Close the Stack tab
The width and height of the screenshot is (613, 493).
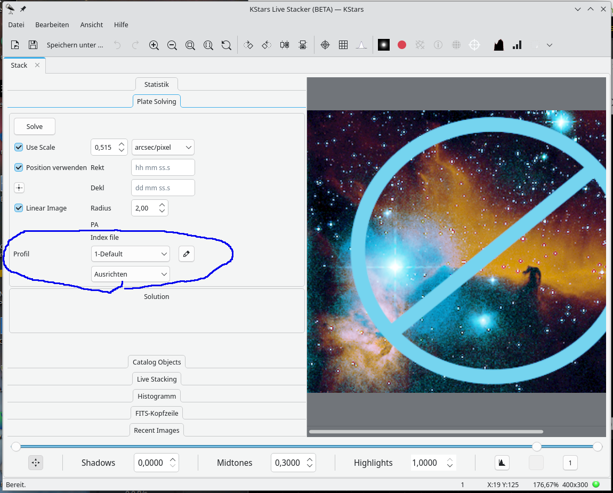(x=37, y=65)
